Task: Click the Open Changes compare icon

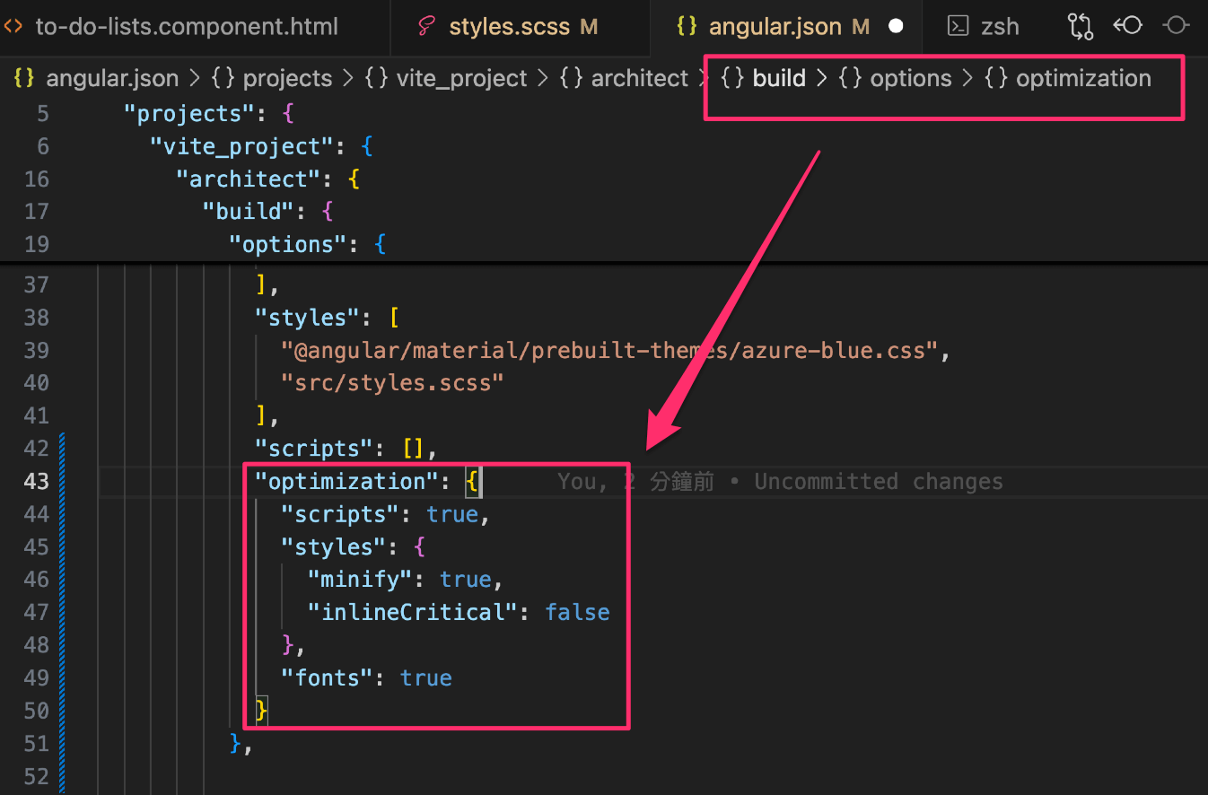Action: point(1080,26)
